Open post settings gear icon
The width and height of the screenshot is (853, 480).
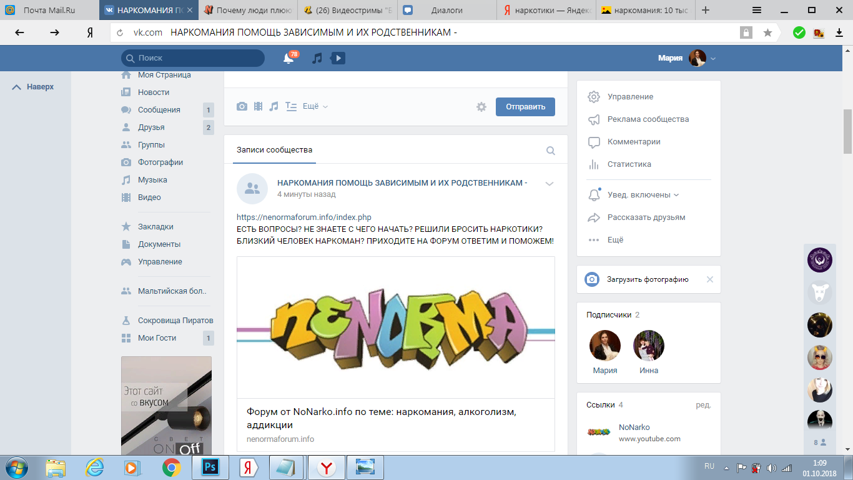481,107
